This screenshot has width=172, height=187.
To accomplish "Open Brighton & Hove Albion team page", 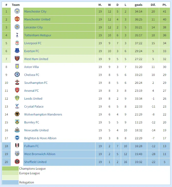I will (40, 138).
